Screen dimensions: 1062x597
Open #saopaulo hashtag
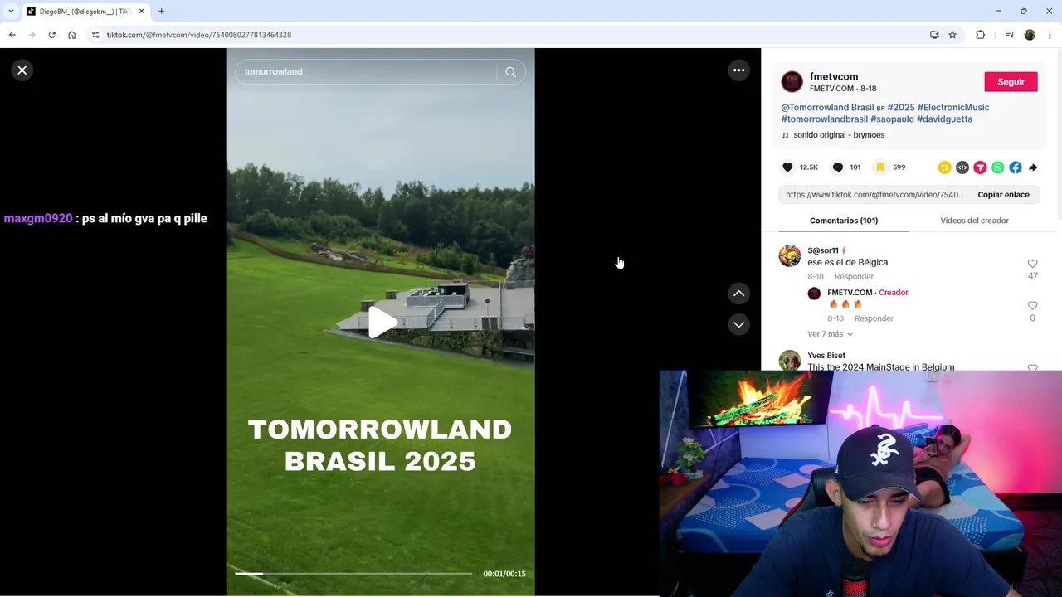(892, 119)
